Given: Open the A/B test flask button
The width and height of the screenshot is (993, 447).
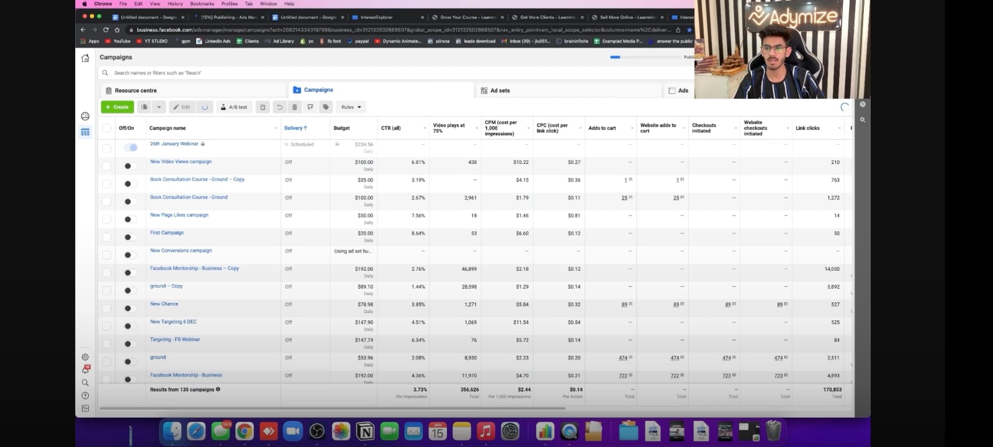Looking at the screenshot, I should [x=234, y=107].
